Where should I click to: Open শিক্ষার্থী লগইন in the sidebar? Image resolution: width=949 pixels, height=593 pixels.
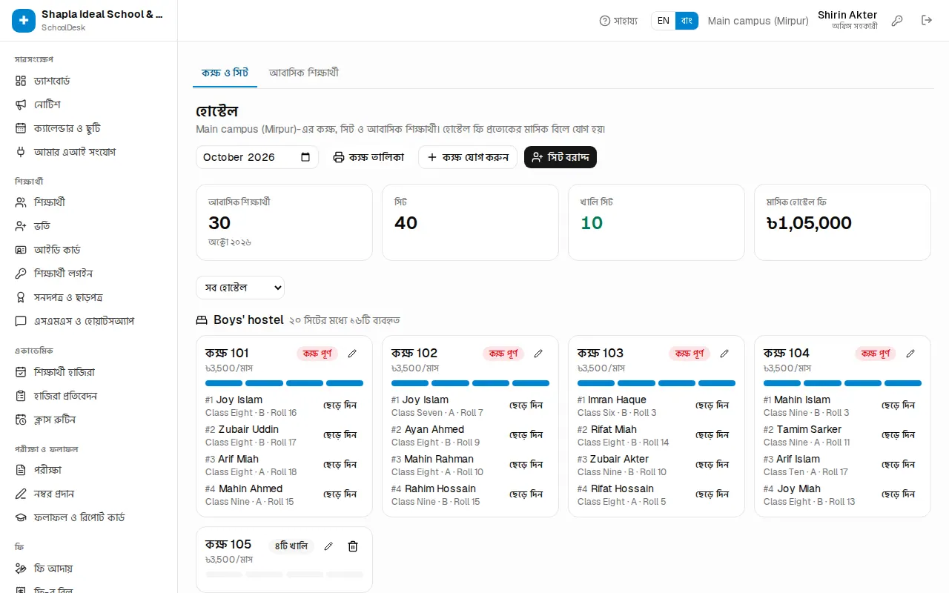(89, 274)
